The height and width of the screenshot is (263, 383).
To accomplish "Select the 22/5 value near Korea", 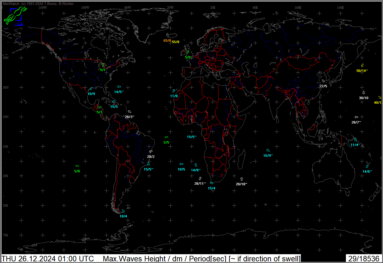I will coord(323,86).
